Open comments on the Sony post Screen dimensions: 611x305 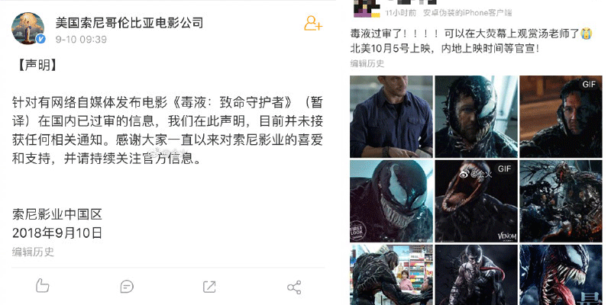pos(127,287)
